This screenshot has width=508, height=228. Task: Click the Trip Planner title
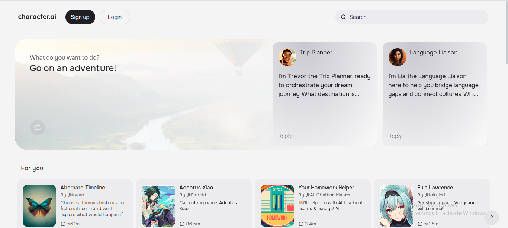[316, 53]
